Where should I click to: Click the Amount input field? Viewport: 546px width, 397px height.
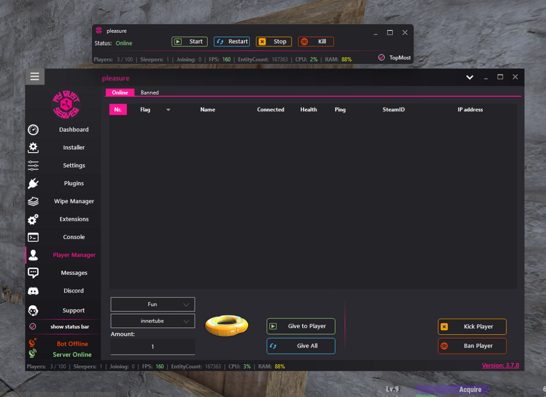153,347
